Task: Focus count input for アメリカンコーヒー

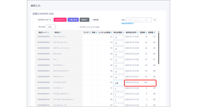Action: click(119, 43)
